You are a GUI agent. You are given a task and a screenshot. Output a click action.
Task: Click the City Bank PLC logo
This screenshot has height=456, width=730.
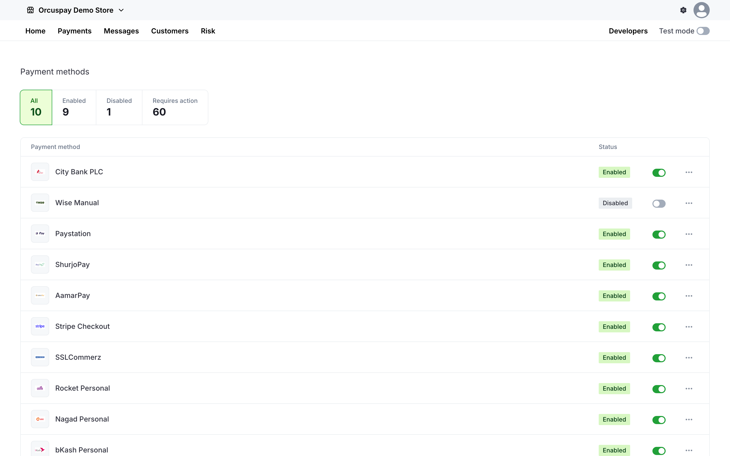coord(40,172)
